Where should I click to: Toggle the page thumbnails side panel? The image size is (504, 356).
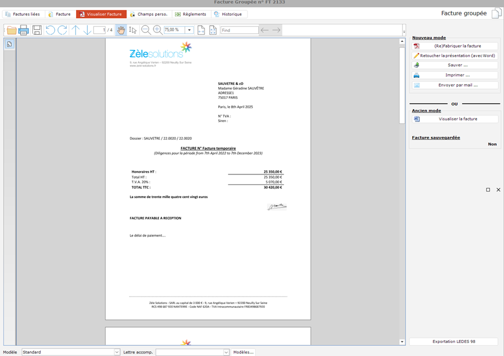(x=9, y=44)
